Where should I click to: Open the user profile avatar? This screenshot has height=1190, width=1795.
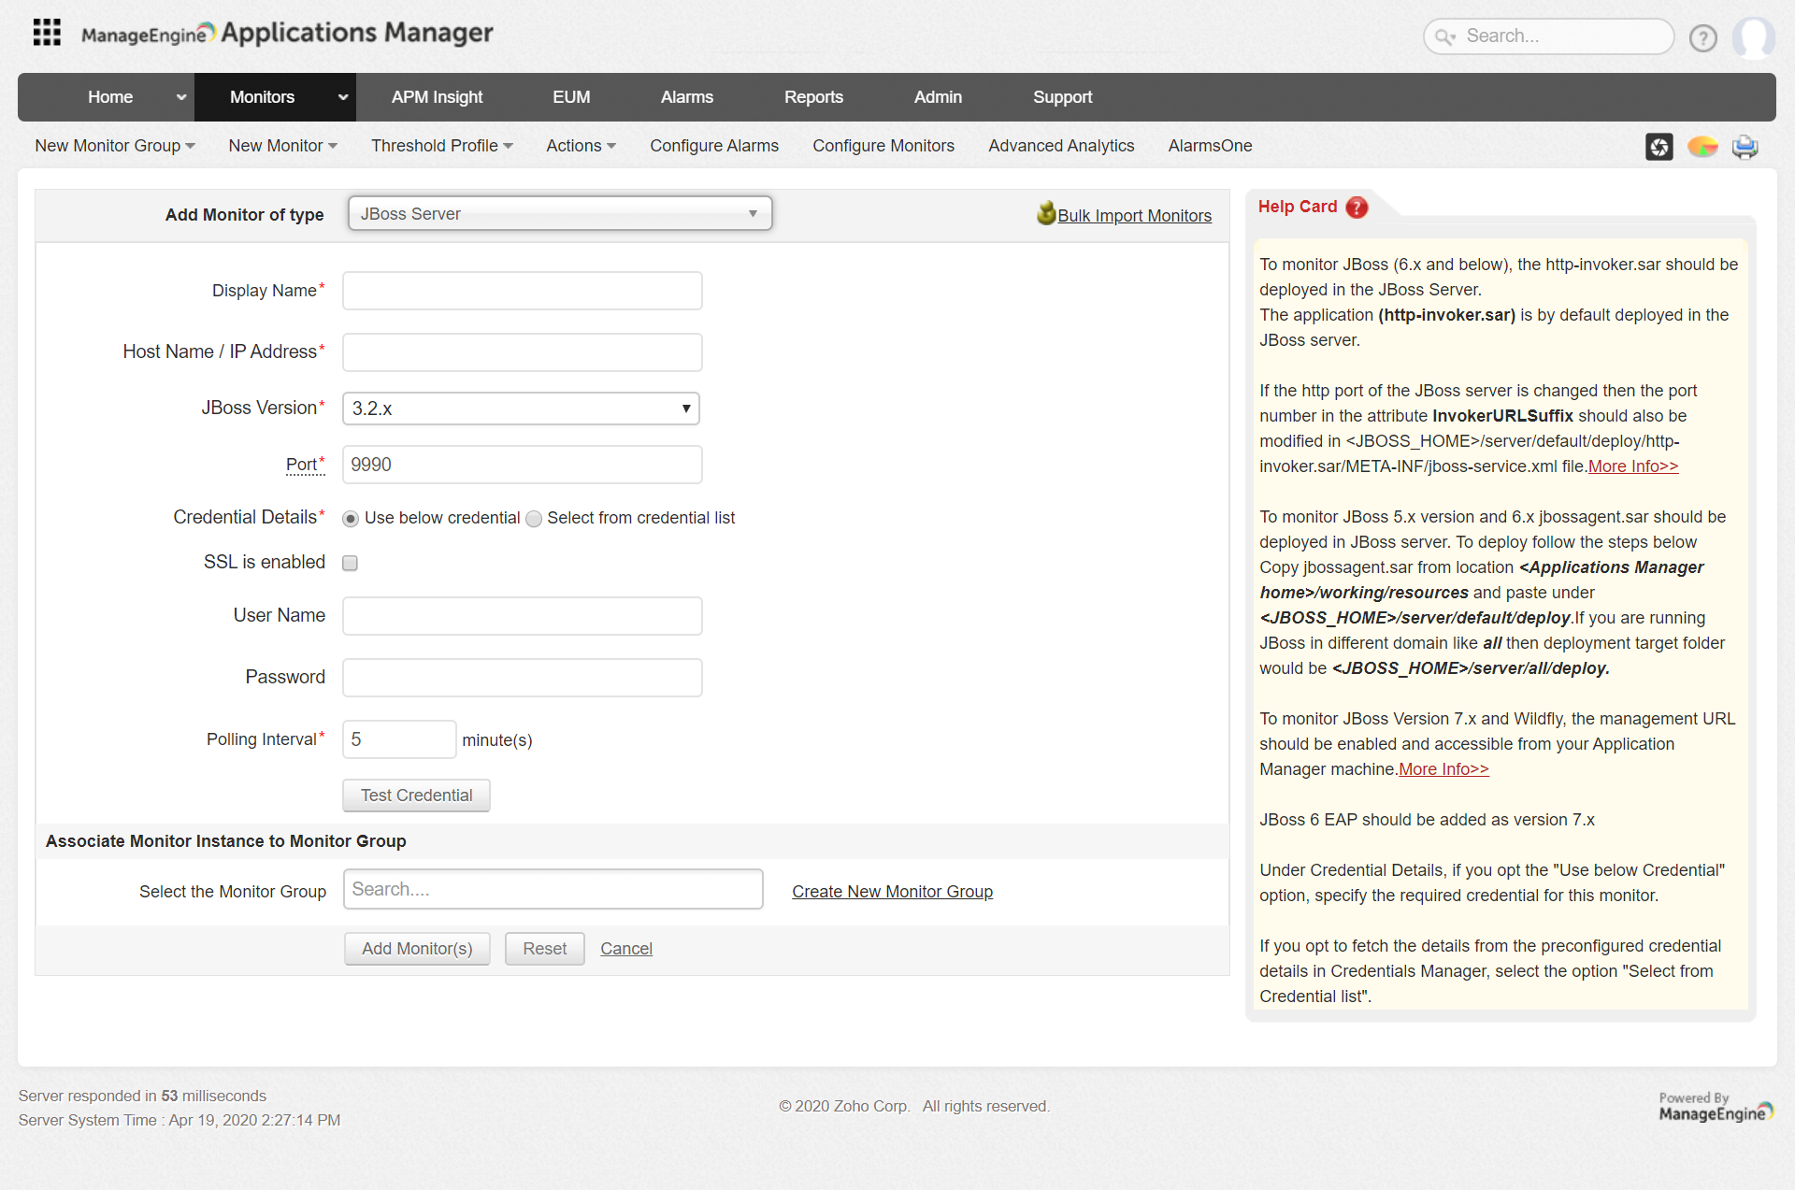pyautogui.click(x=1753, y=38)
